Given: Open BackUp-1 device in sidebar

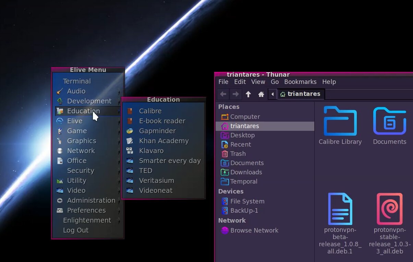Looking at the screenshot, I should click(244, 211).
